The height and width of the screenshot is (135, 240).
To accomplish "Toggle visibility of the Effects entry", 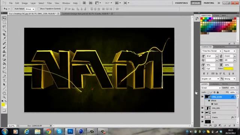I will 209,100.
